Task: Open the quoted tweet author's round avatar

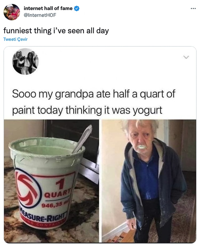Action: pos(25,61)
